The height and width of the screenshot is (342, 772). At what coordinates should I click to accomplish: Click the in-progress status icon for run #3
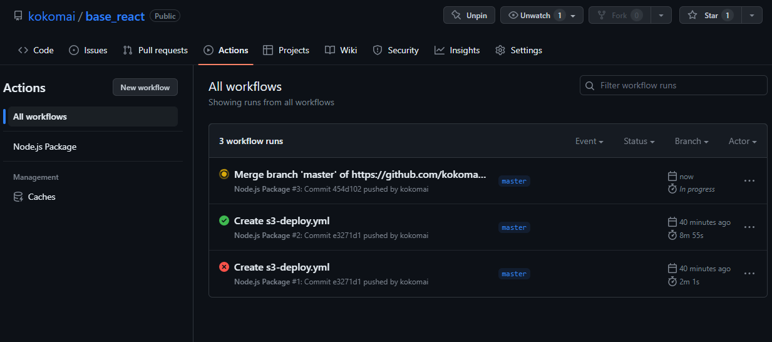(x=224, y=174)
